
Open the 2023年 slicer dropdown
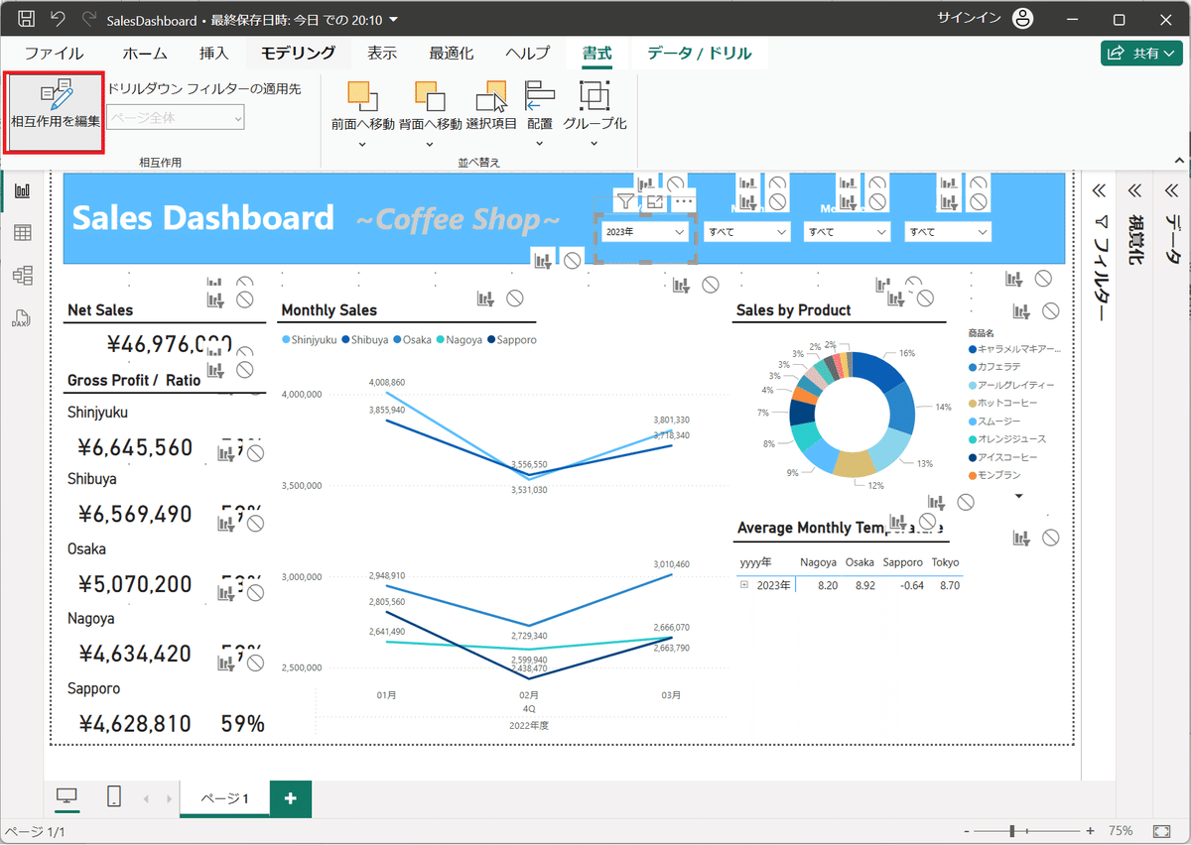679,231
